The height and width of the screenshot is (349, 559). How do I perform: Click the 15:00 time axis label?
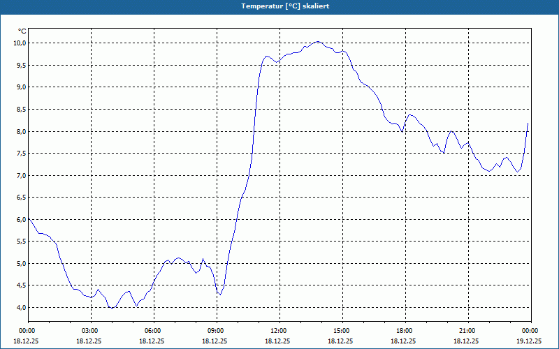tap(342, 331)
